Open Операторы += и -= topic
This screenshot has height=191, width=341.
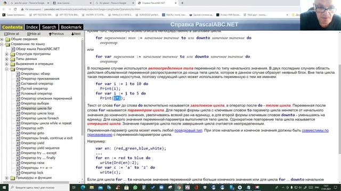(x=36, y=168)
